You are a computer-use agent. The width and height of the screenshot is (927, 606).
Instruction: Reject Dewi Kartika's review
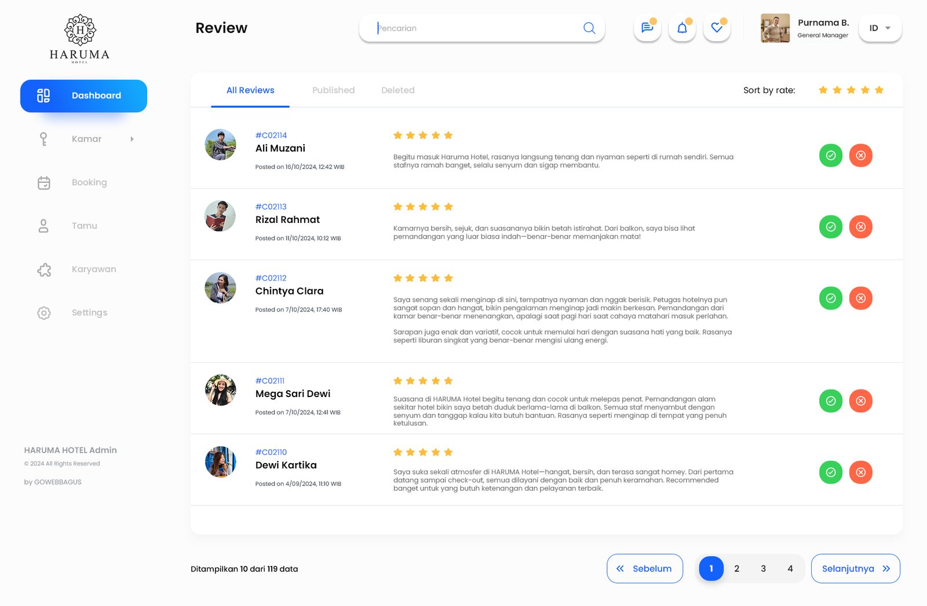pos(860,472)
